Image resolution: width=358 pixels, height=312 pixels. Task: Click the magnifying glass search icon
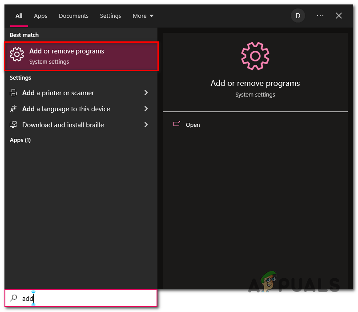click(x=13, y=298)
